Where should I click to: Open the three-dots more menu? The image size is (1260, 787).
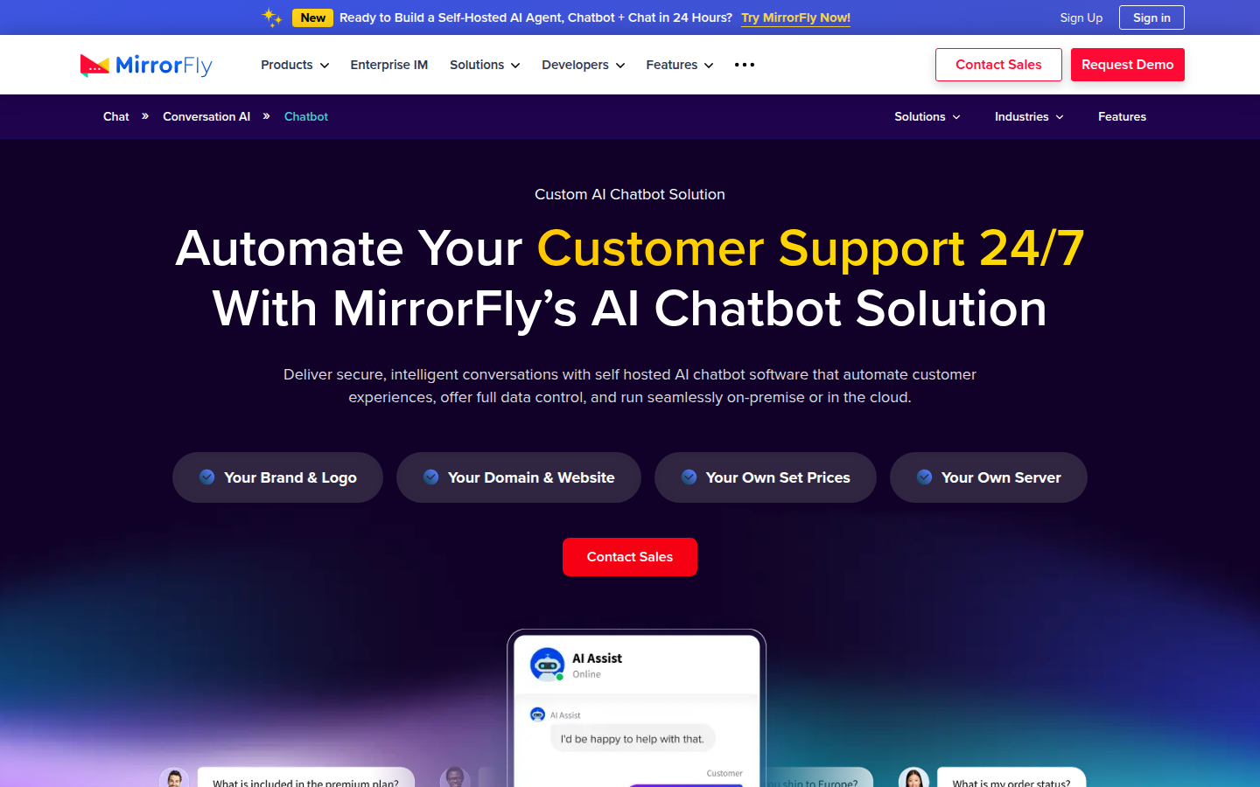pyautogui.click(x=745, y=65)
